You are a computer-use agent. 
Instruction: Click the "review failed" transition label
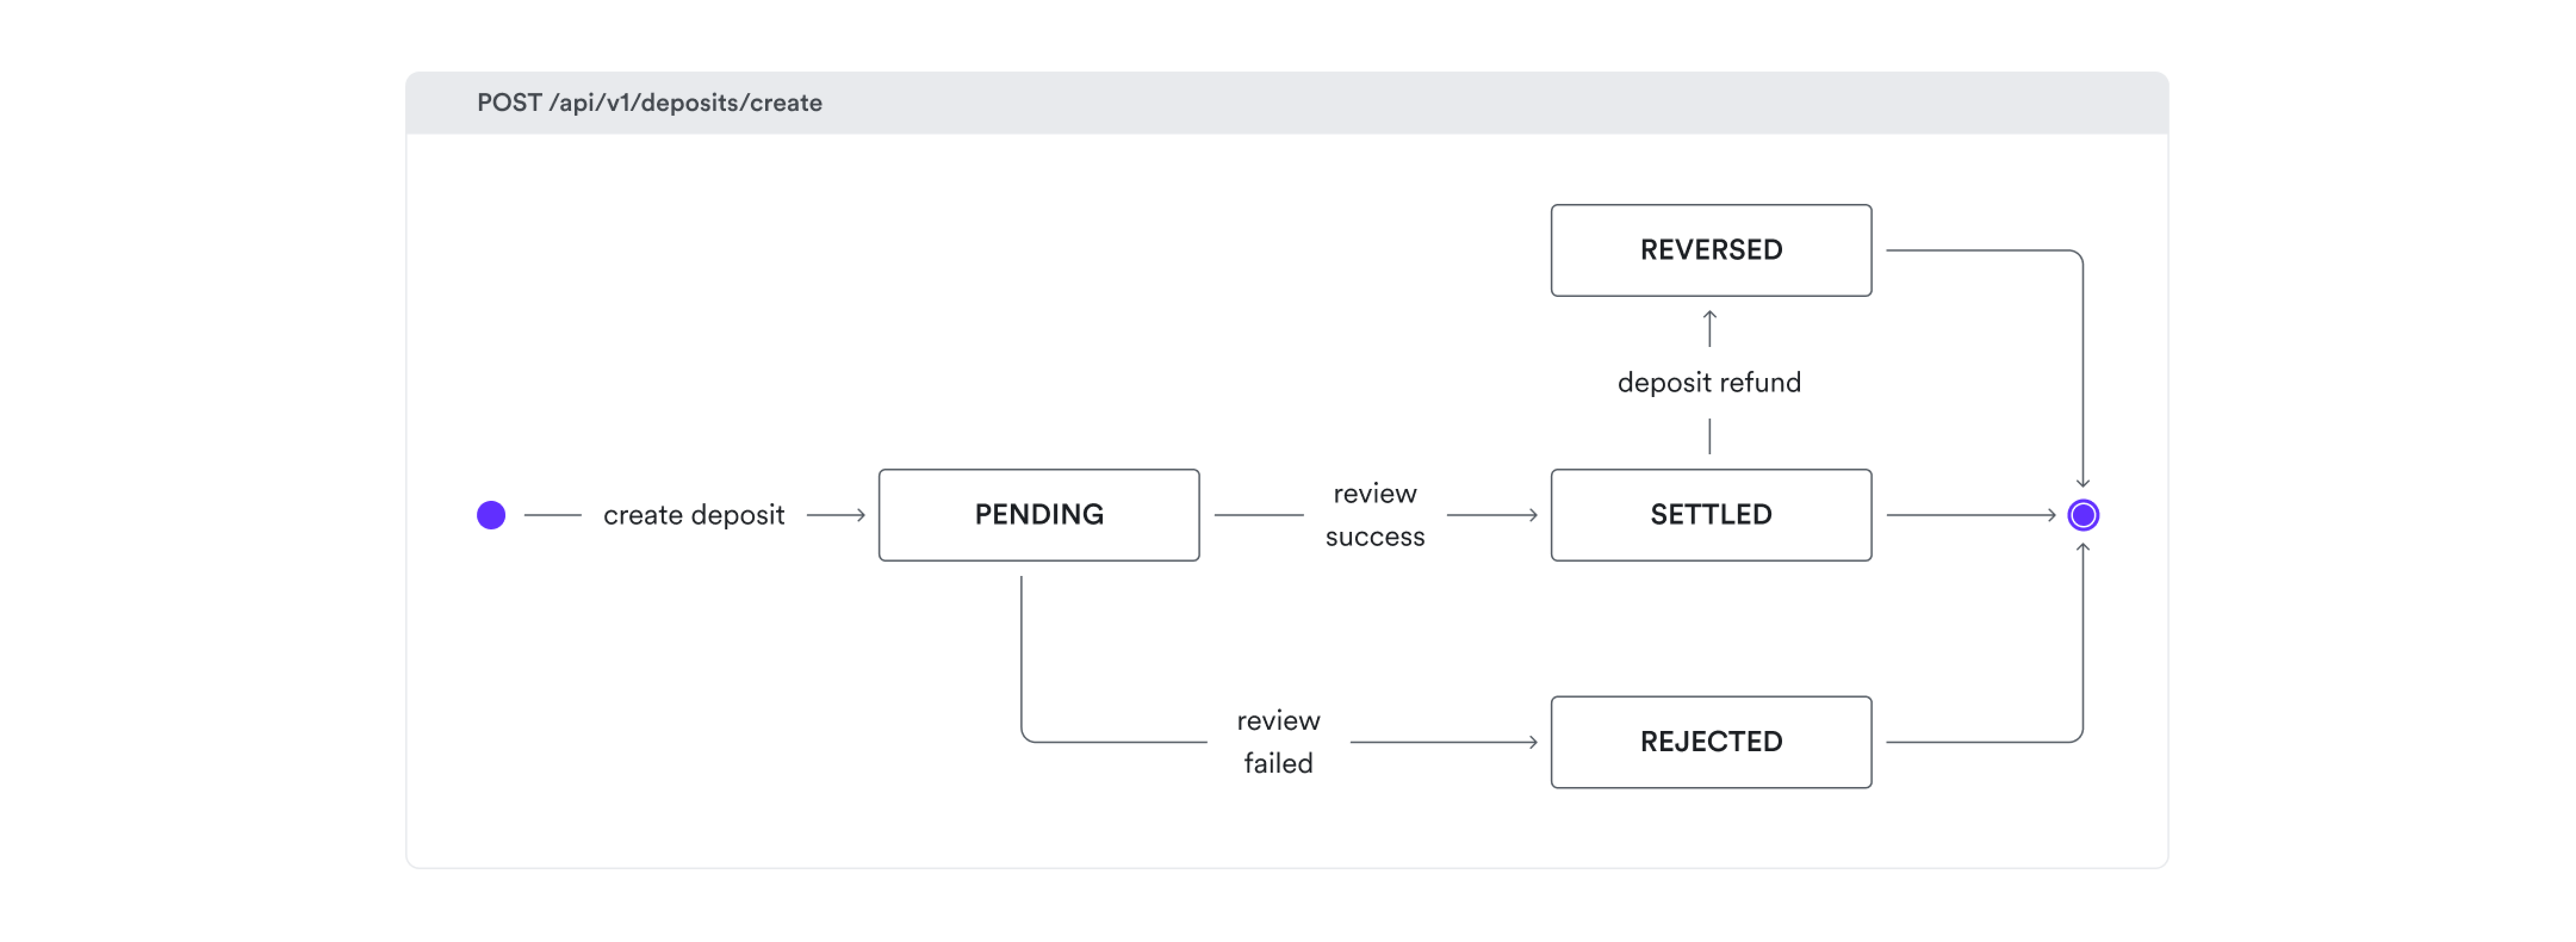1278,742
